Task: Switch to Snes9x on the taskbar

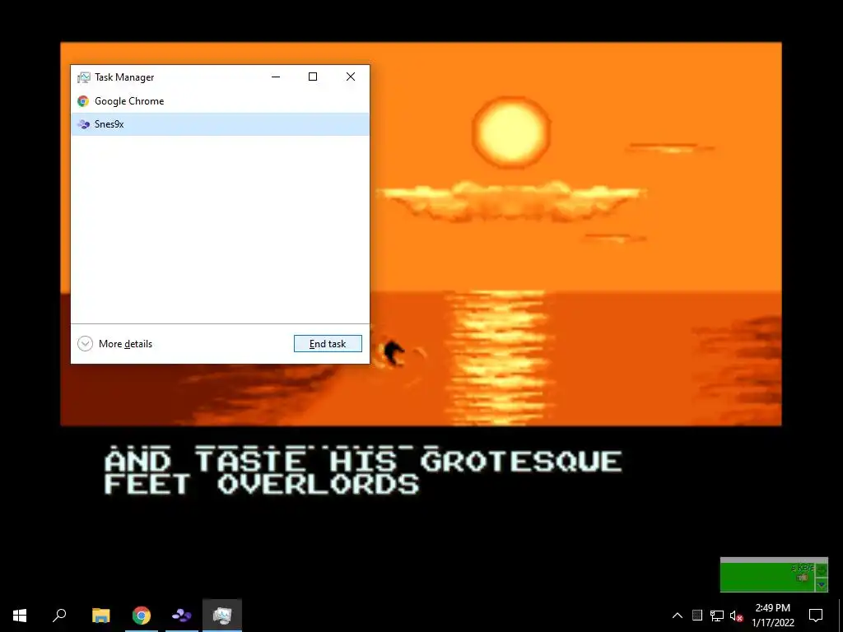Action: click(182, 616)
